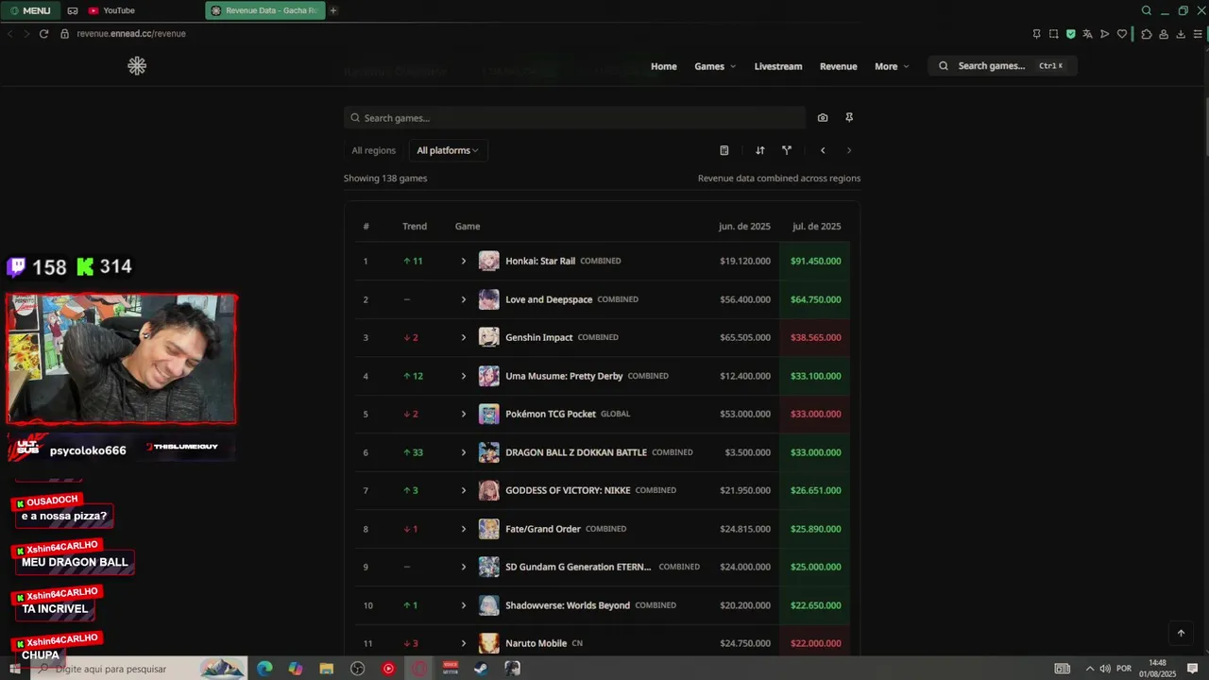Click browser translate icon

(1087, 34)
